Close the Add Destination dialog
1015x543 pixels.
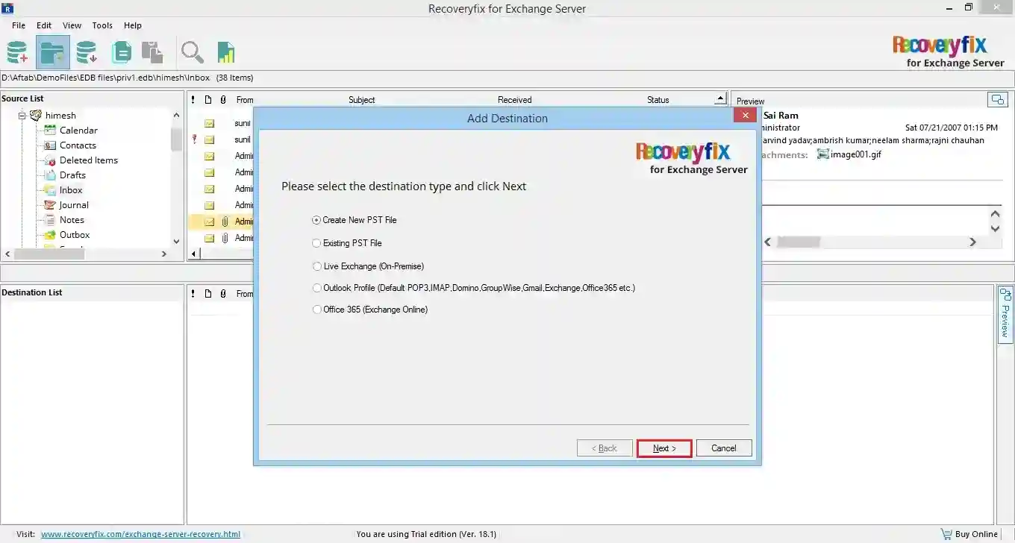coord(745,116)
